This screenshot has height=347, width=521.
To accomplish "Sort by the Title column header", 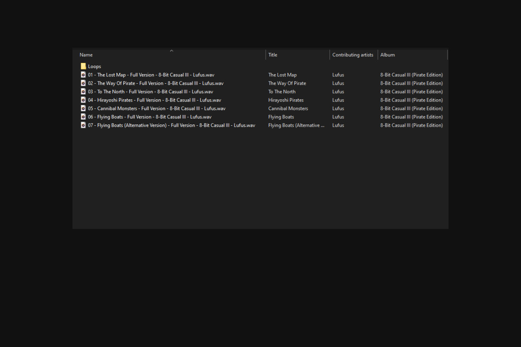I will 273,55.
